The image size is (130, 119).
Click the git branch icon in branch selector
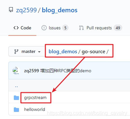pyautogui.click(x=16, y=52)
